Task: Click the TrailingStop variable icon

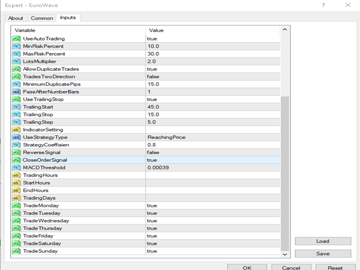Action: point(16,114)
